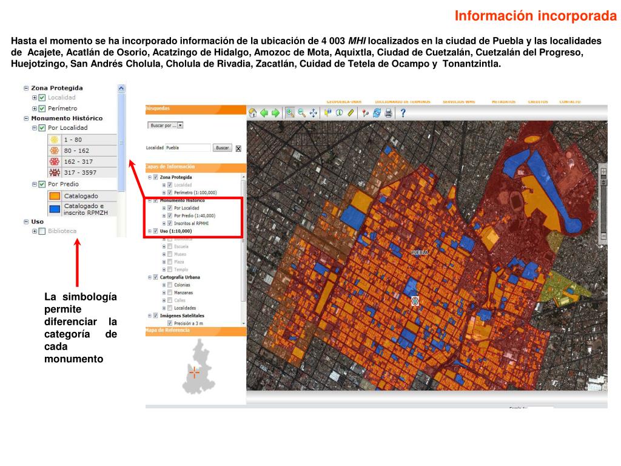
Task: Open Help via blue question mark
Action: tap(403, 113)
